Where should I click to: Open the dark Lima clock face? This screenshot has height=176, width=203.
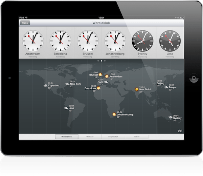pyautogui.click(x=170, y=41)
